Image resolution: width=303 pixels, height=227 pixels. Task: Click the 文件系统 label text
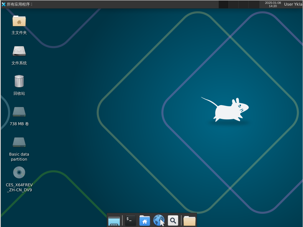[x=19, y=63]
